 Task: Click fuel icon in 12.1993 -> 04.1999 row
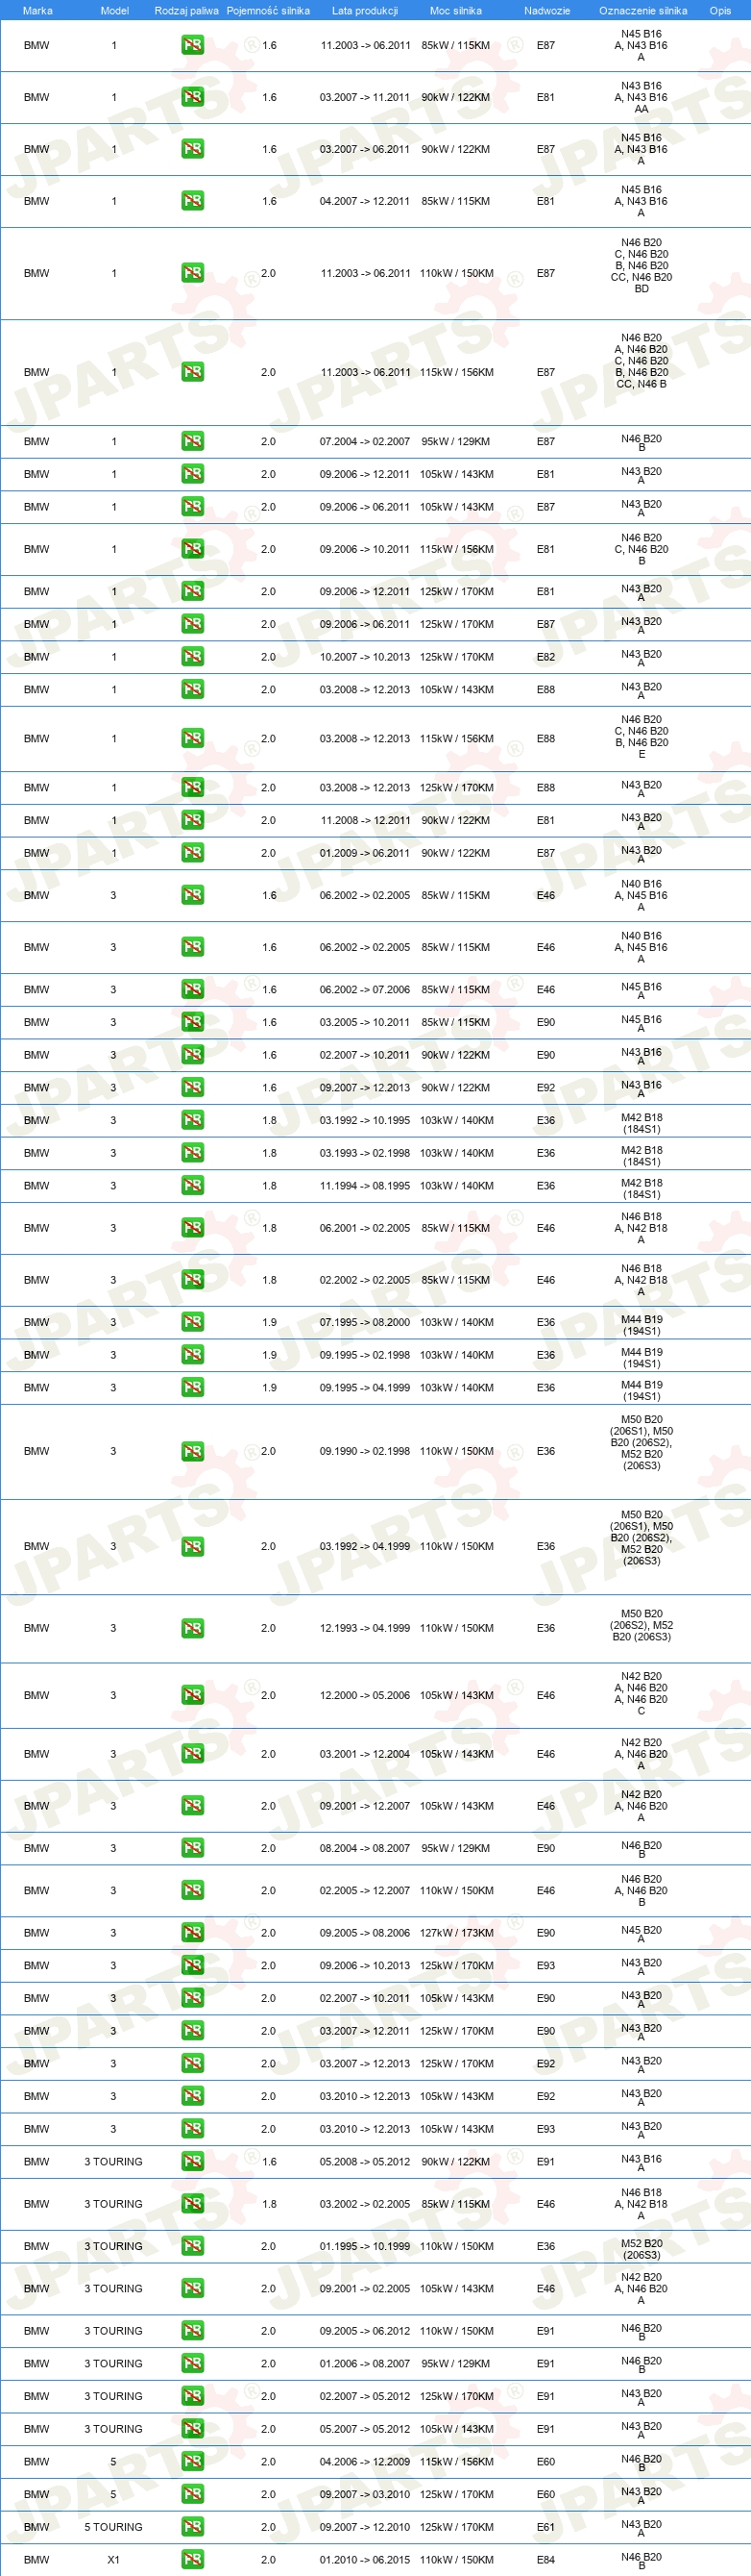pyautogui.click(x=193, y=1628)
